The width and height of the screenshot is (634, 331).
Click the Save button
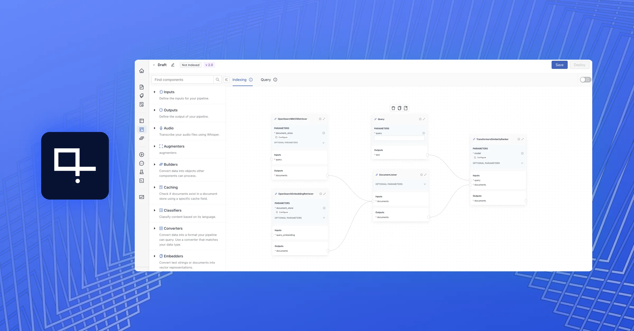pos(559,65)
